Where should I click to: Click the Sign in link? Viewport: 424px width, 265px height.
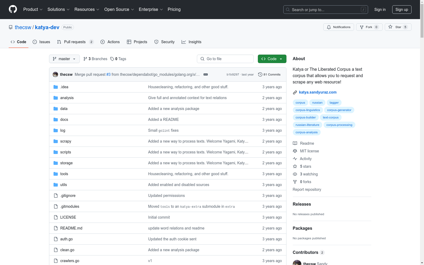tap(380, 10)
